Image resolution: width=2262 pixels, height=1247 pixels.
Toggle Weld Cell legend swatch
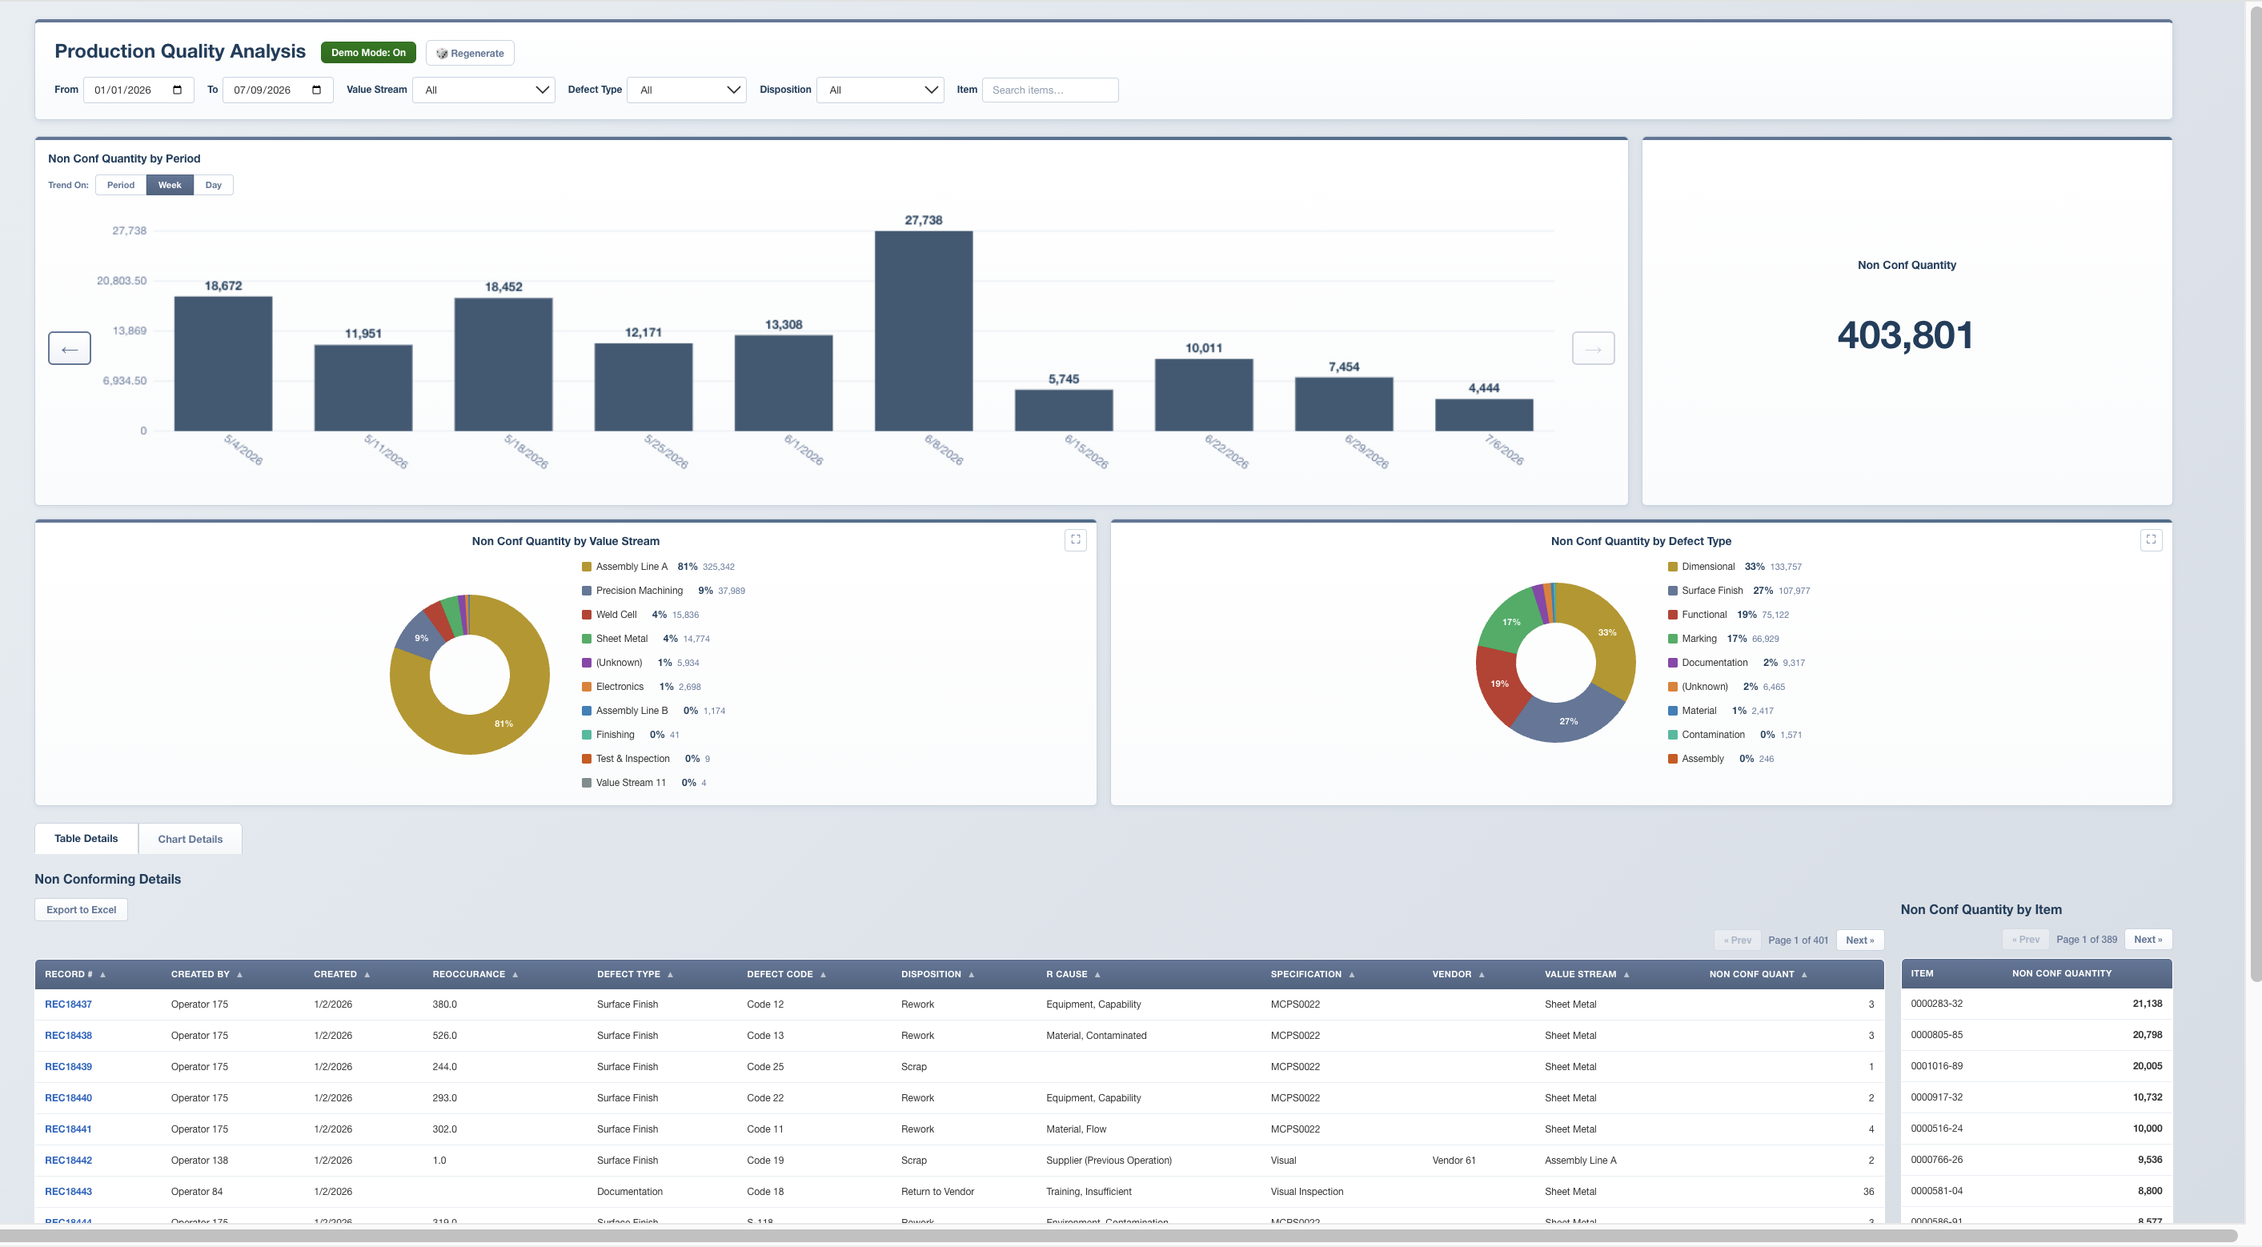click(x=587, y=615)
